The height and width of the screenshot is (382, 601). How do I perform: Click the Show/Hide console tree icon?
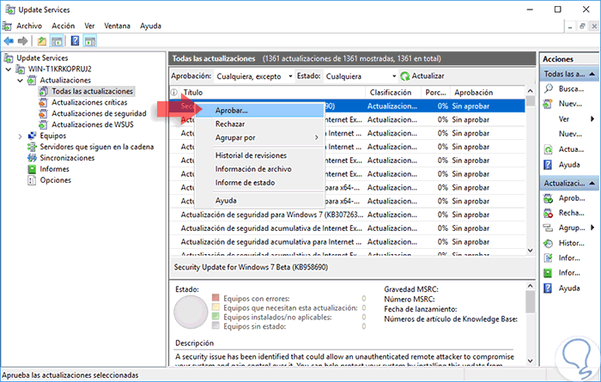57,40
